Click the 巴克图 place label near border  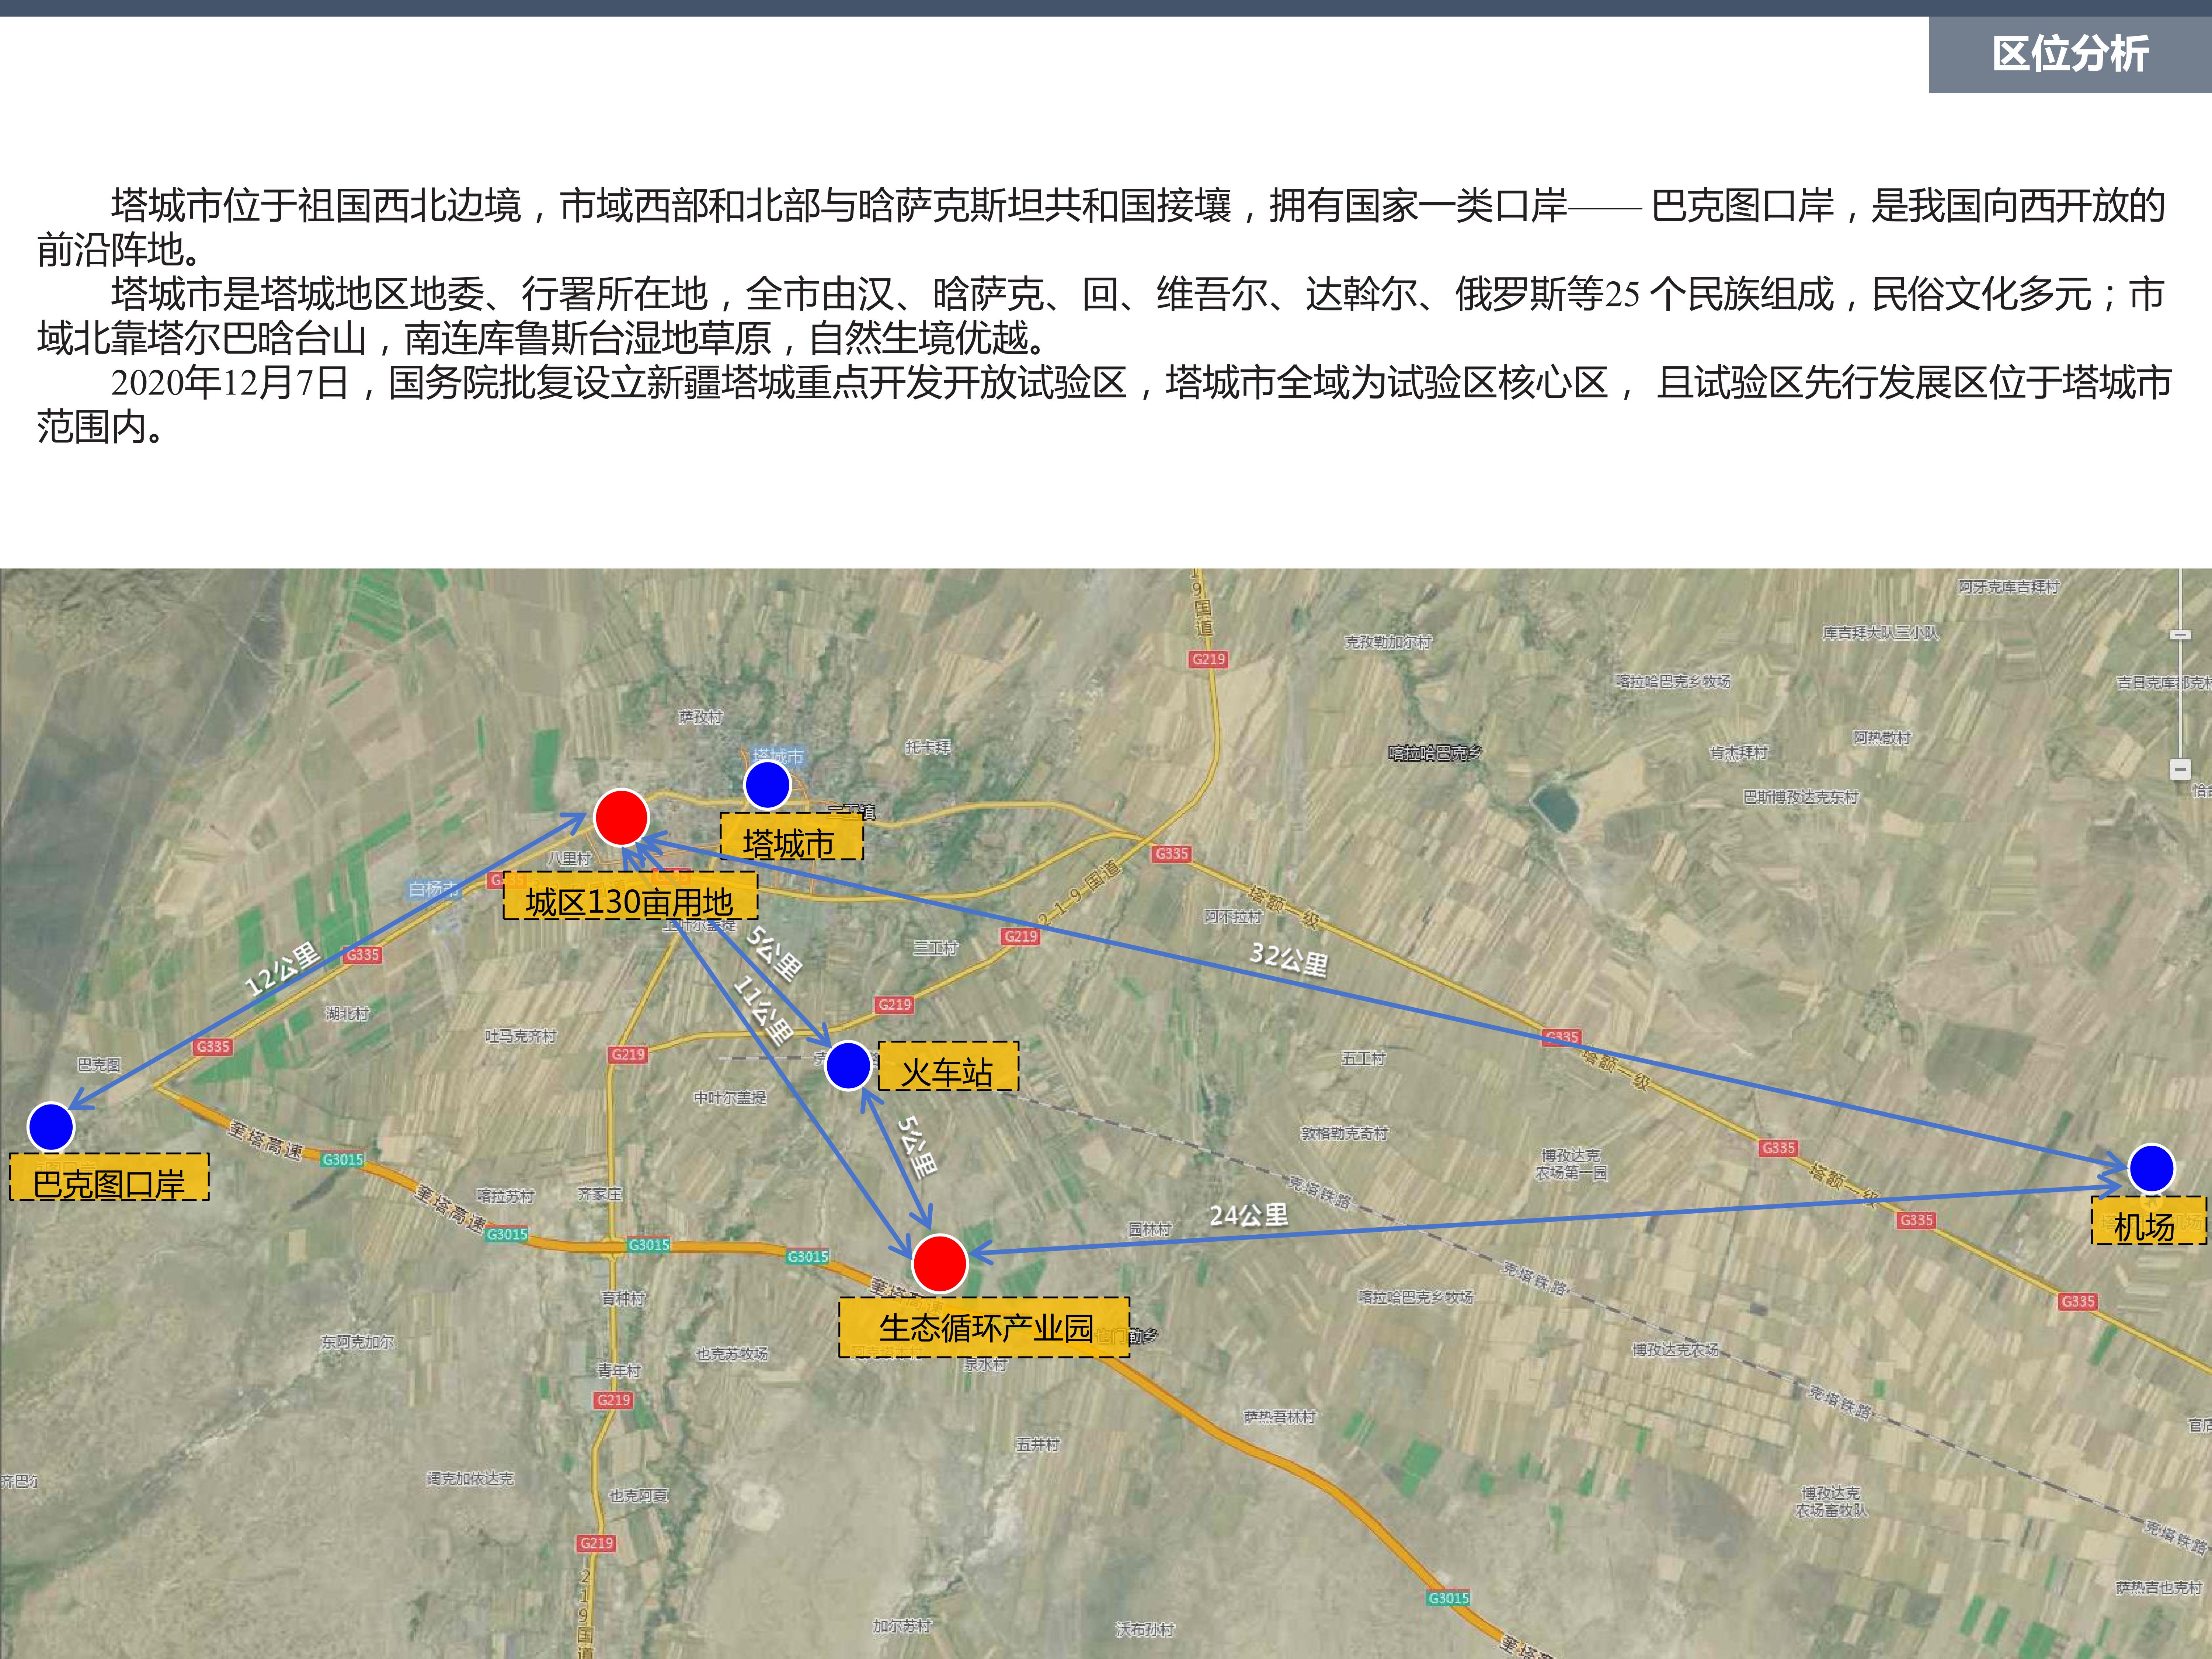(99, 1065)
